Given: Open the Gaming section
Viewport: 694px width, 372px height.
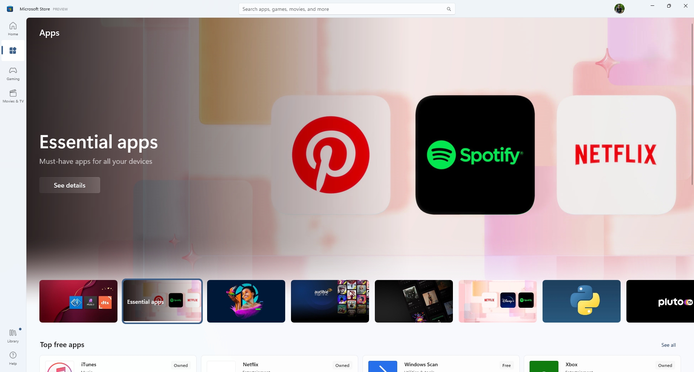Looking at the screenshot, I should coord(13,73).
